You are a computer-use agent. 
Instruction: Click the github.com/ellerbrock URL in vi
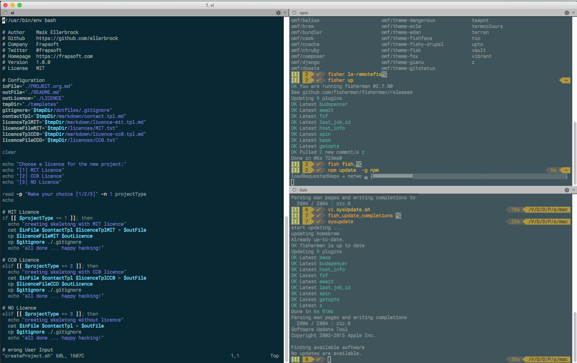(77, 38)
